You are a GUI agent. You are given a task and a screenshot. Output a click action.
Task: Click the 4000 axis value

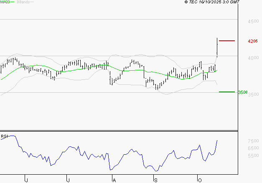pos(253,58)
